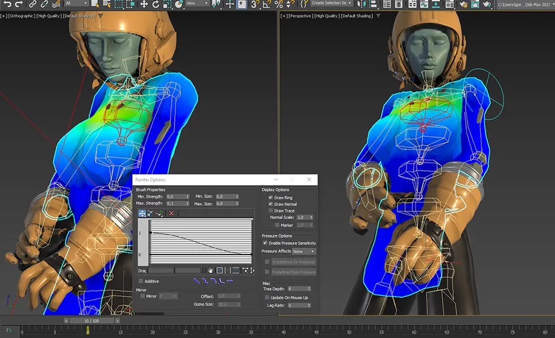Screen dimensions: 555x338
Task: Open the Scene Explorer toggle icon
Action: tap(387, 4)
